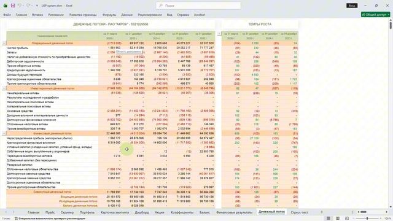Click the Дебиторская задолженность row label

pos(25,61)
